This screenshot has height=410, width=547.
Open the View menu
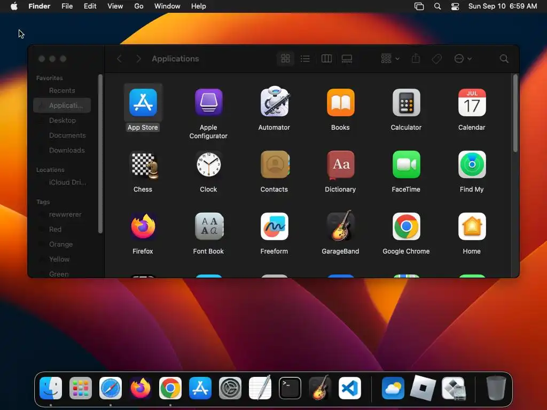(x=115, y=6)
